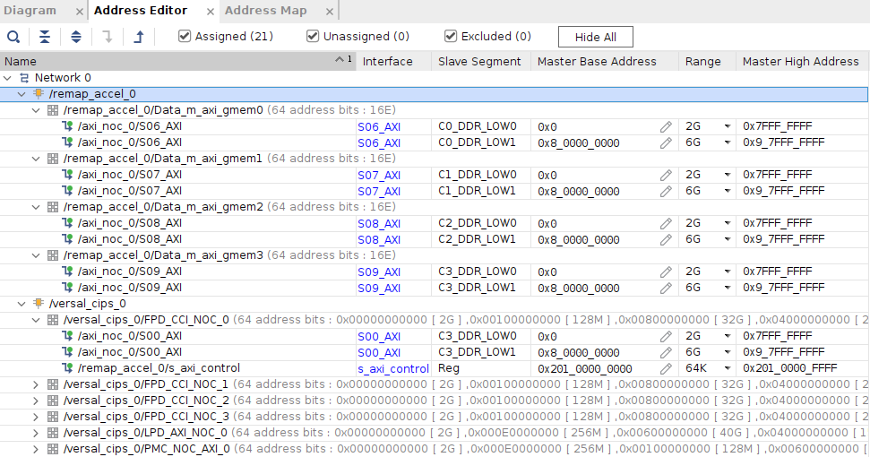
Task: Click the Slave Segment column header
Action: click(480, 61)
